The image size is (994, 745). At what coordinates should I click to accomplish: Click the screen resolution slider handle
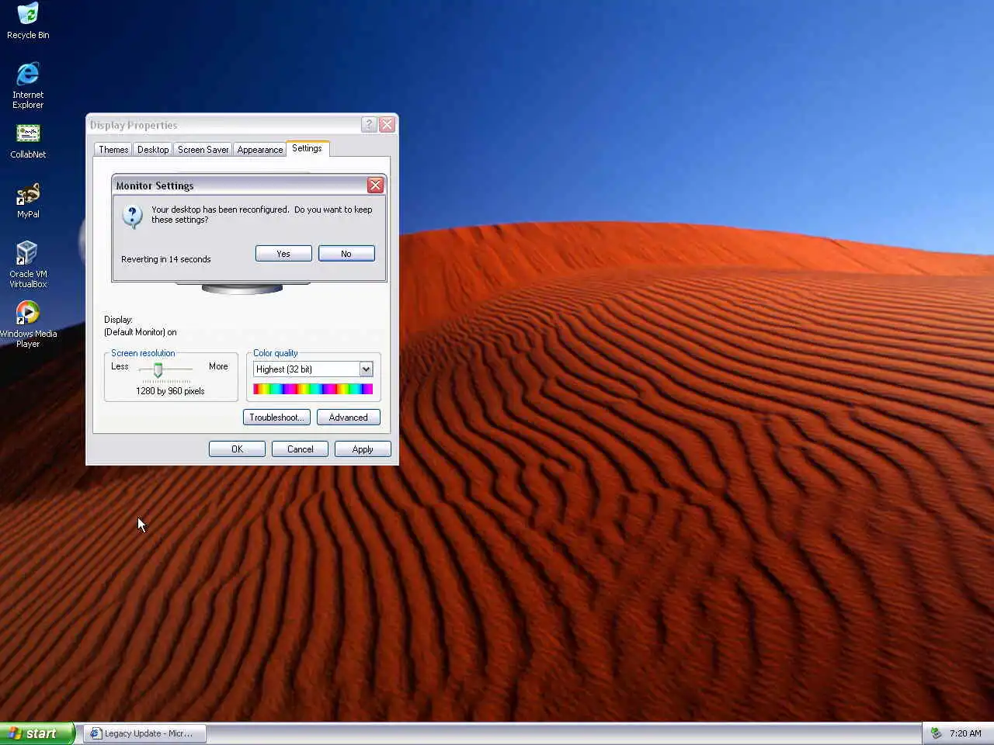click(x=158, y=370)
